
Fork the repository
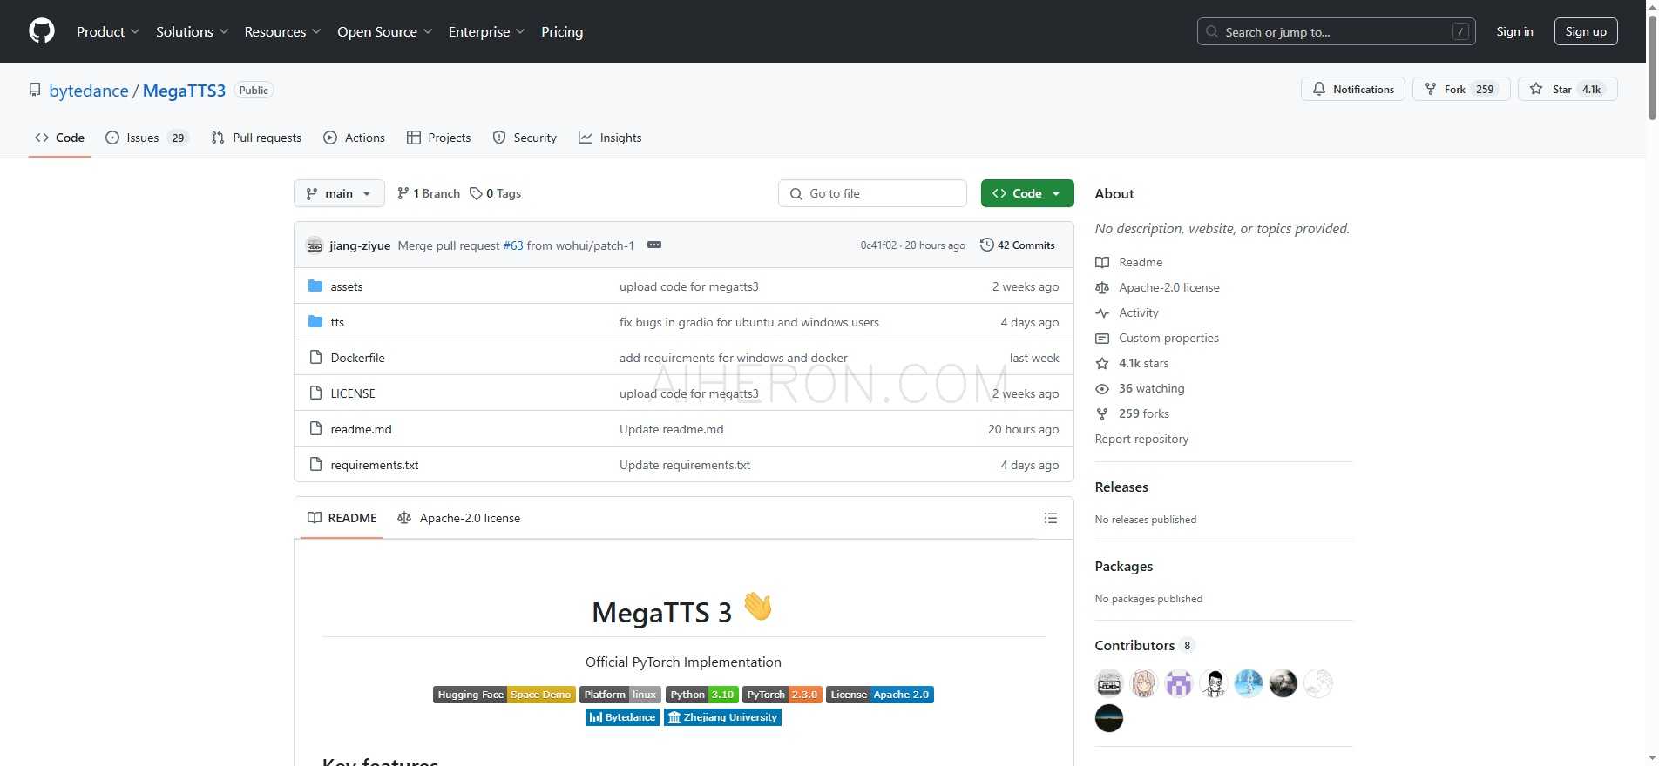point(1460,89)
